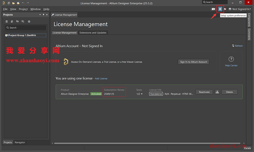
Task: Select the License Management document tab
Action: coord(64,15)
